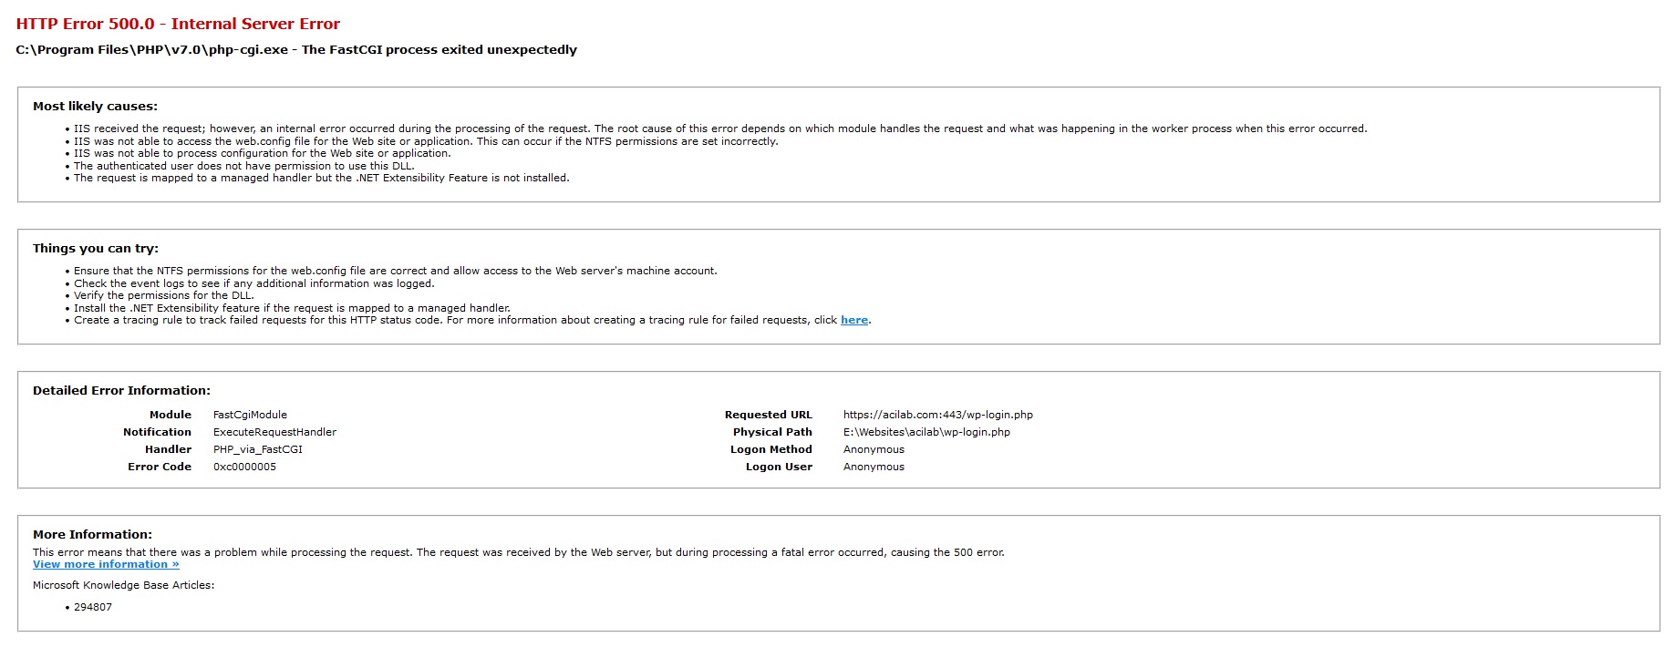
Task: Click the Logon Method Anonymous value
Action: [x=874, y=449]
